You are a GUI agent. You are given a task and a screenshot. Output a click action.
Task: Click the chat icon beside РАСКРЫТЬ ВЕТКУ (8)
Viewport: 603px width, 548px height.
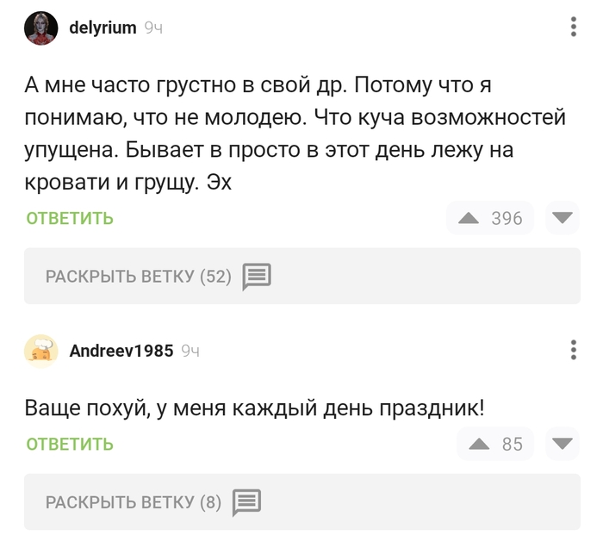(246, 502)
